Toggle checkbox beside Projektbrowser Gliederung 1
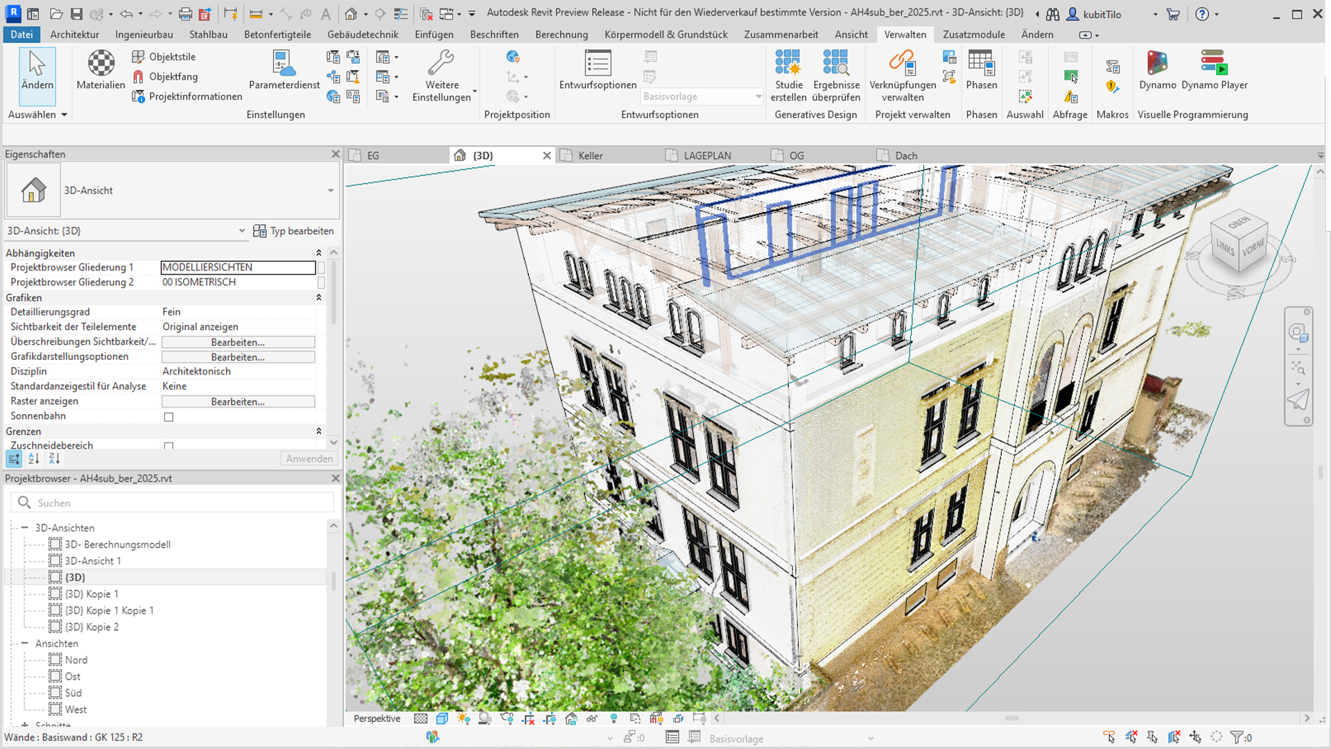This screenshot has width=1331, height=749. point(321,268)
